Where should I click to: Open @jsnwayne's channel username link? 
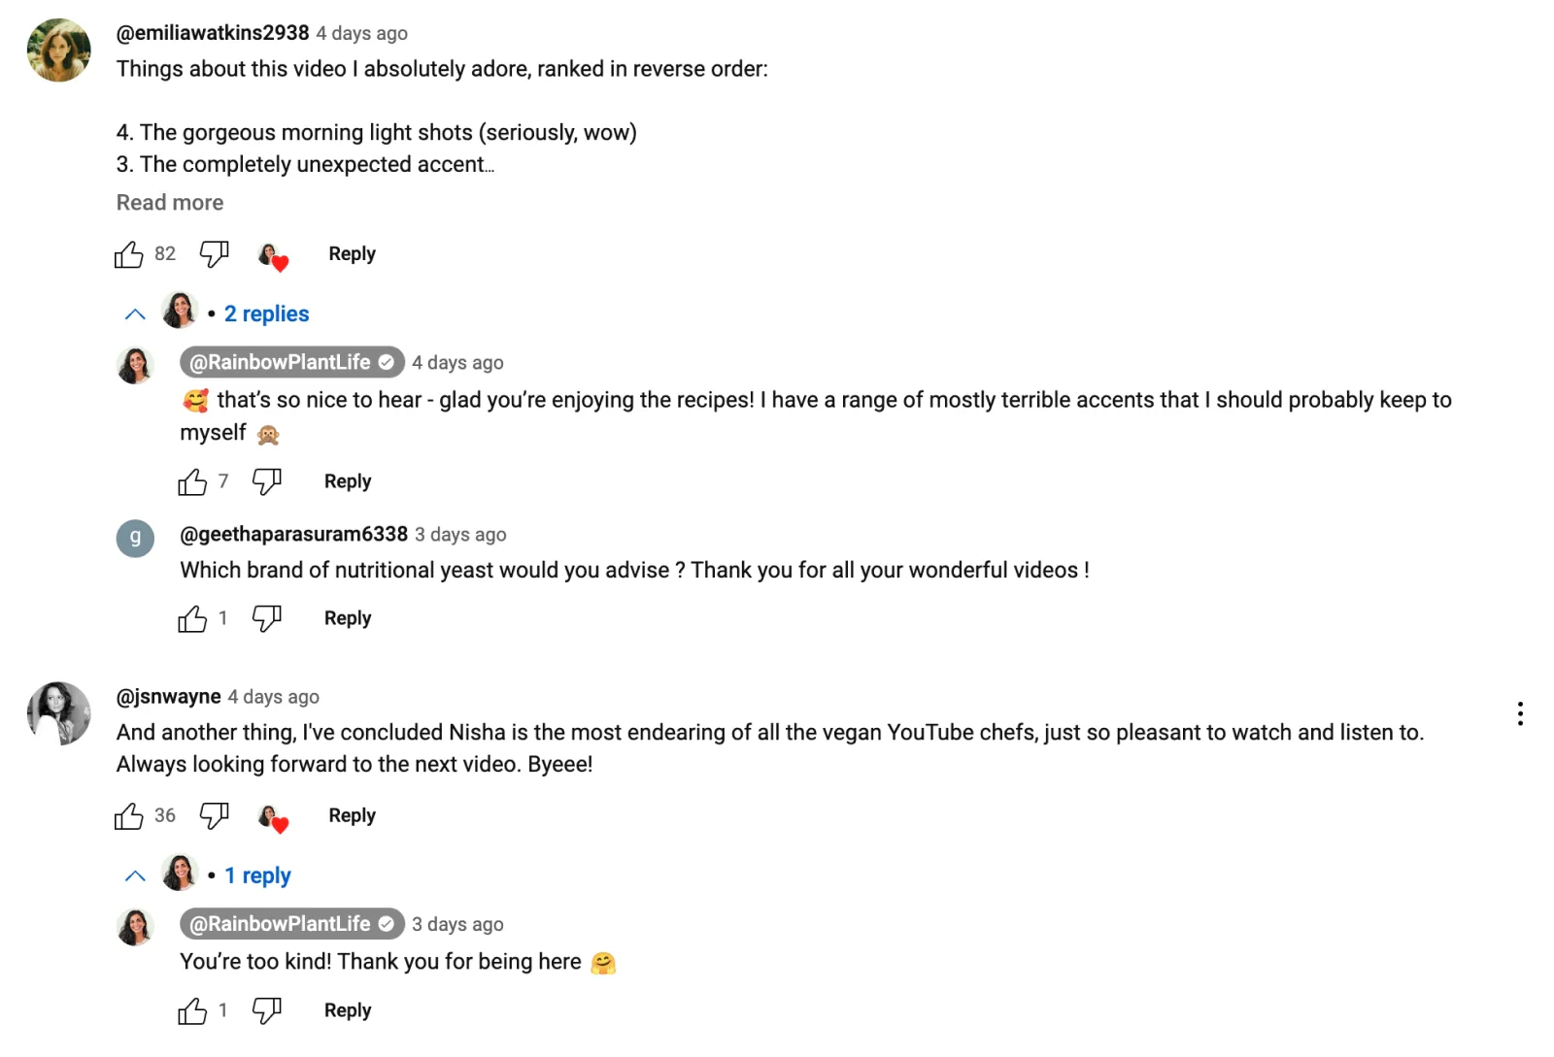point(168,697)
